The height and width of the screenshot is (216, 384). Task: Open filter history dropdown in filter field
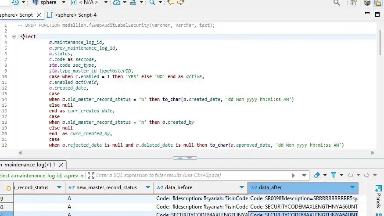(x=304, y=175)
